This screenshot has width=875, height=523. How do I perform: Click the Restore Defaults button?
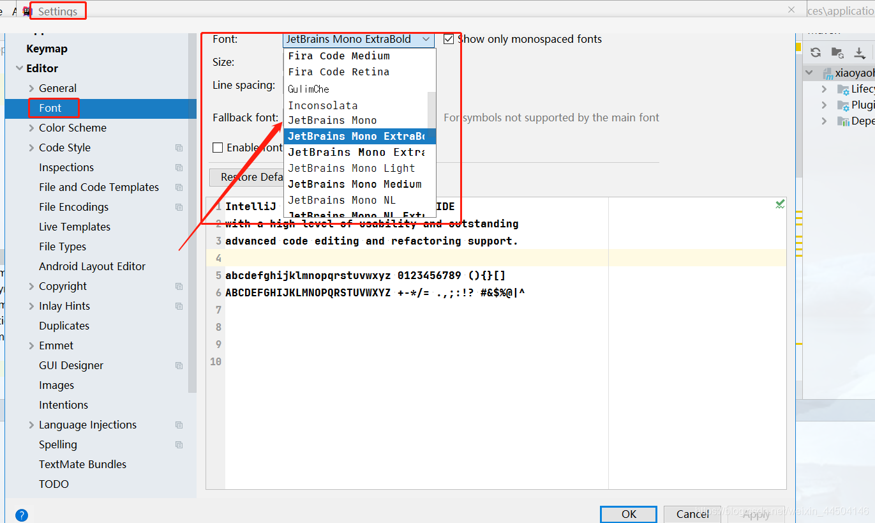click(x=247, y=177)
